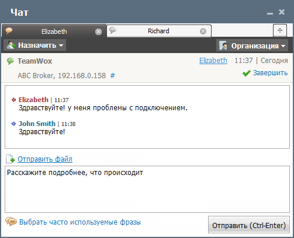Click the ABC Broker, 192.168.0.158 text
Image resolution: width=294 pixels, height=238 pixels.
click(x=61, y=75)
